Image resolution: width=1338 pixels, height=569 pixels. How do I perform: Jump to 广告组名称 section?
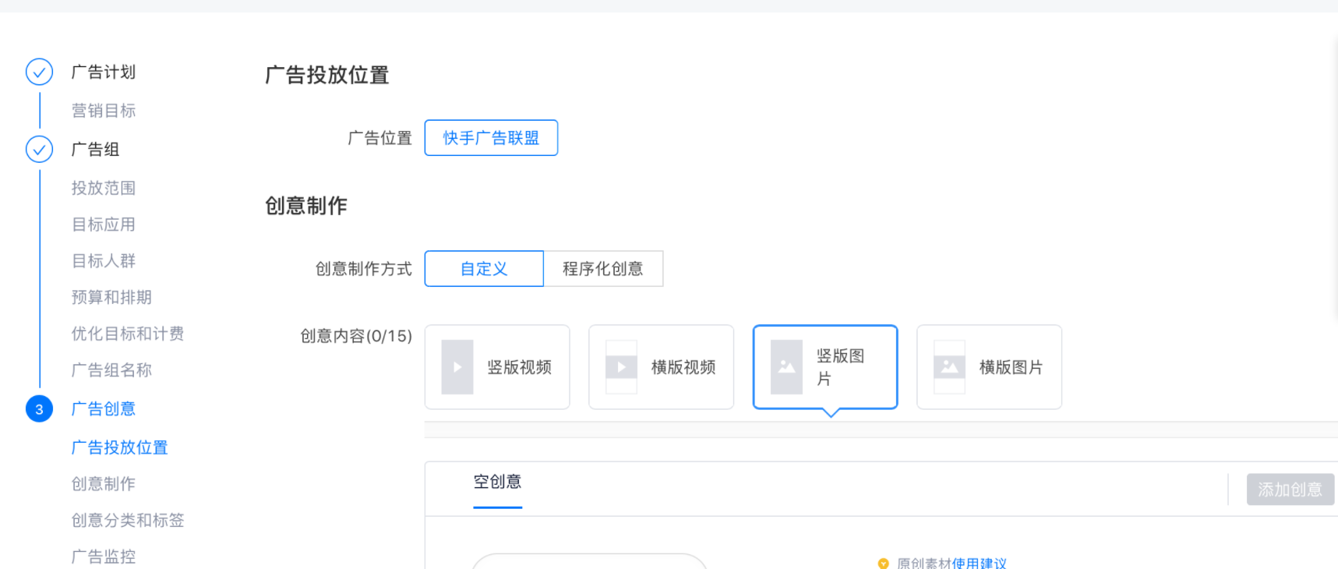click(111, 369)
